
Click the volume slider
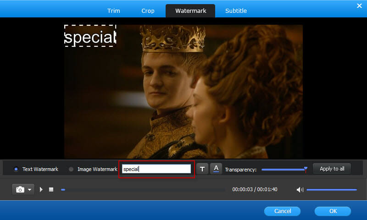coord(331,190)
